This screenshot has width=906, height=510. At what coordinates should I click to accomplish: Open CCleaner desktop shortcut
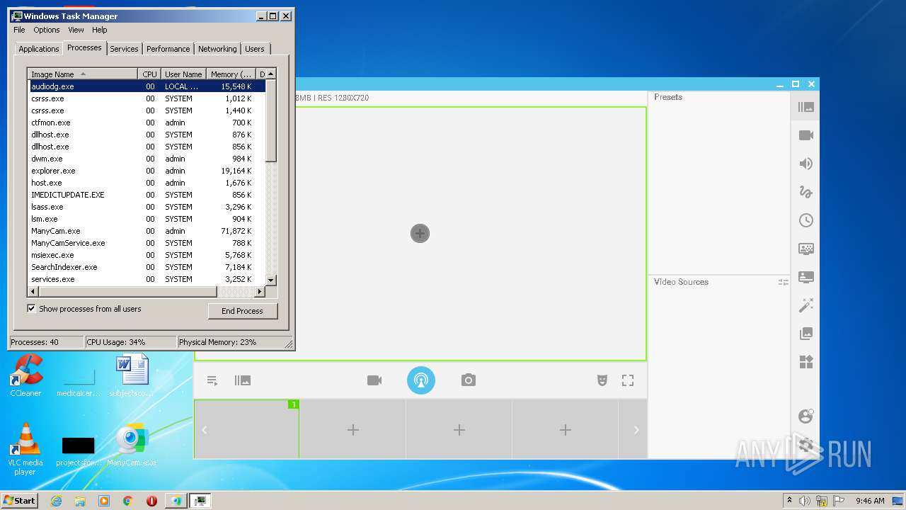click(x=25, y=375)
